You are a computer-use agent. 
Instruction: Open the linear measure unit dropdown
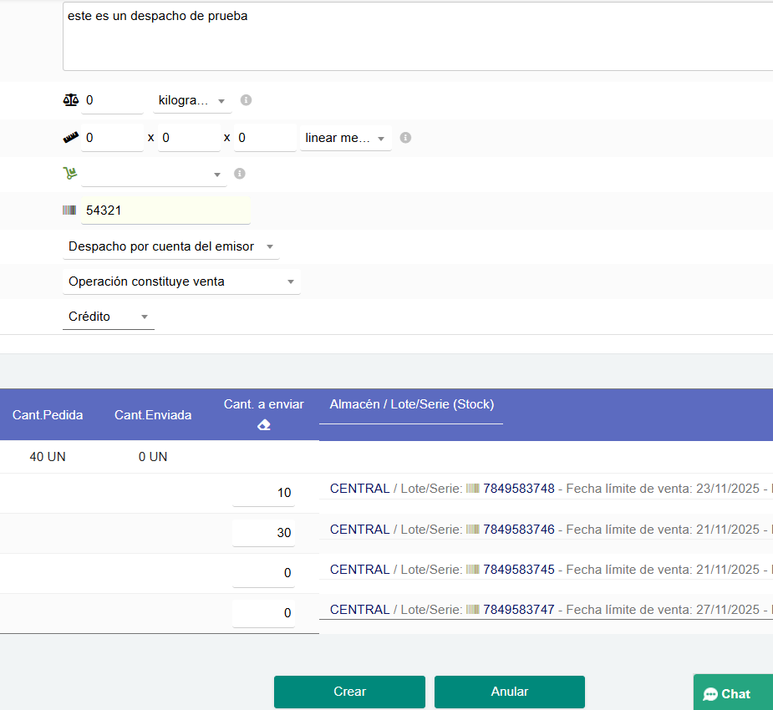[x=346, y=138]
